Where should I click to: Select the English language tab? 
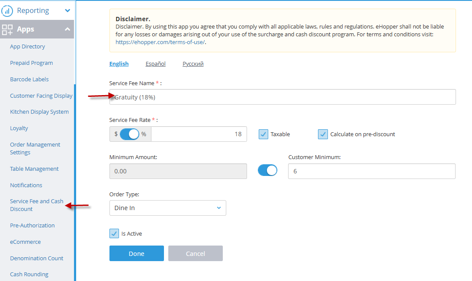pos(119,64)
